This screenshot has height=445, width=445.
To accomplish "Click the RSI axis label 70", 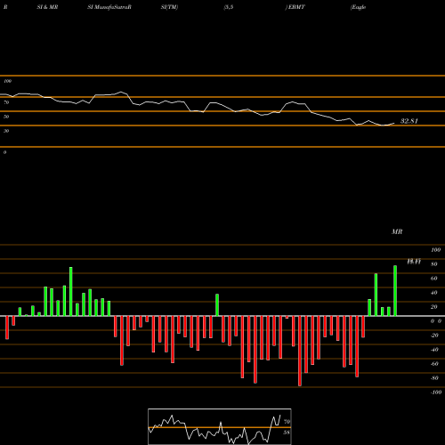I will [x=6, y=102].
